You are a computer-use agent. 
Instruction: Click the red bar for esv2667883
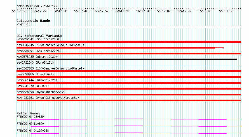[129, 71]
